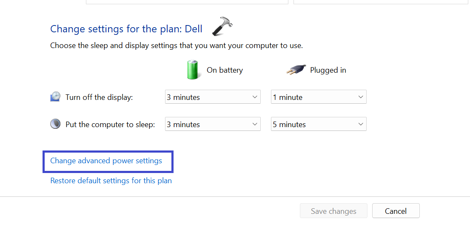470x244 pixels.
Task: Expand the plugged-in sleep dropdown showing 5 minutes
Action: coord(319,124)
